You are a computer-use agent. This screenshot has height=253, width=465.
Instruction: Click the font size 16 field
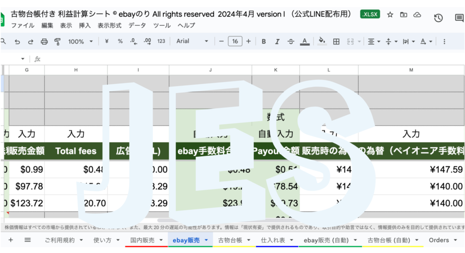click(x=235, y=41)
